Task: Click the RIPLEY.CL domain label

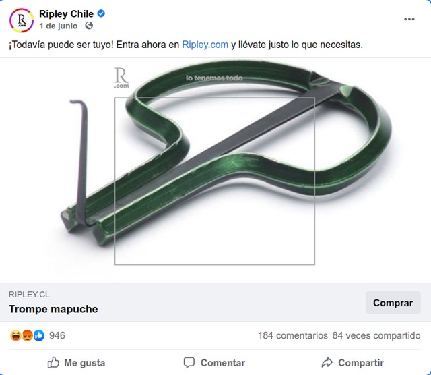Action: pyautogui.click(x=29, y=295)
